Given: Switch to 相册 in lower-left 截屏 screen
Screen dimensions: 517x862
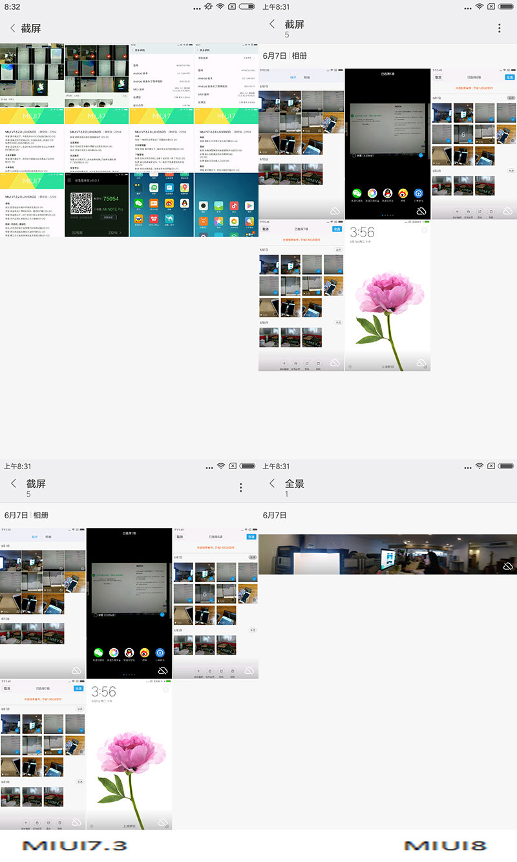Looking at the screenshot, I should click(41, 515).
